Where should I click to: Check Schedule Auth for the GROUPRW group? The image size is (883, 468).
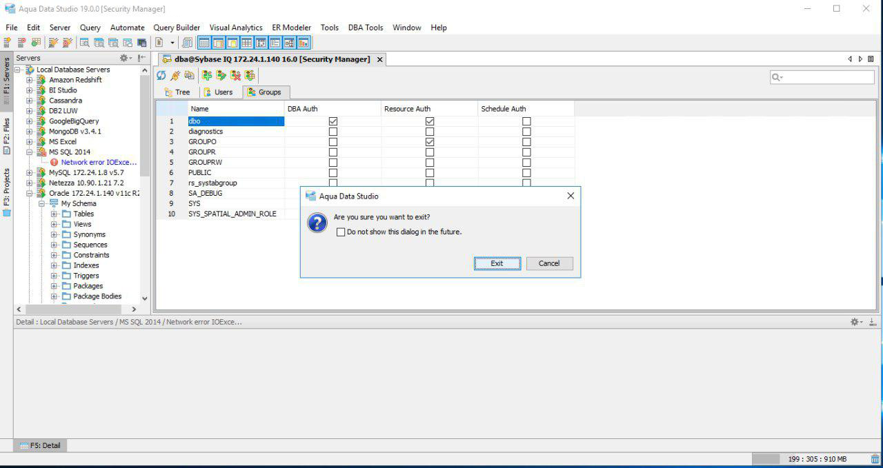click(x=526, y=163)
